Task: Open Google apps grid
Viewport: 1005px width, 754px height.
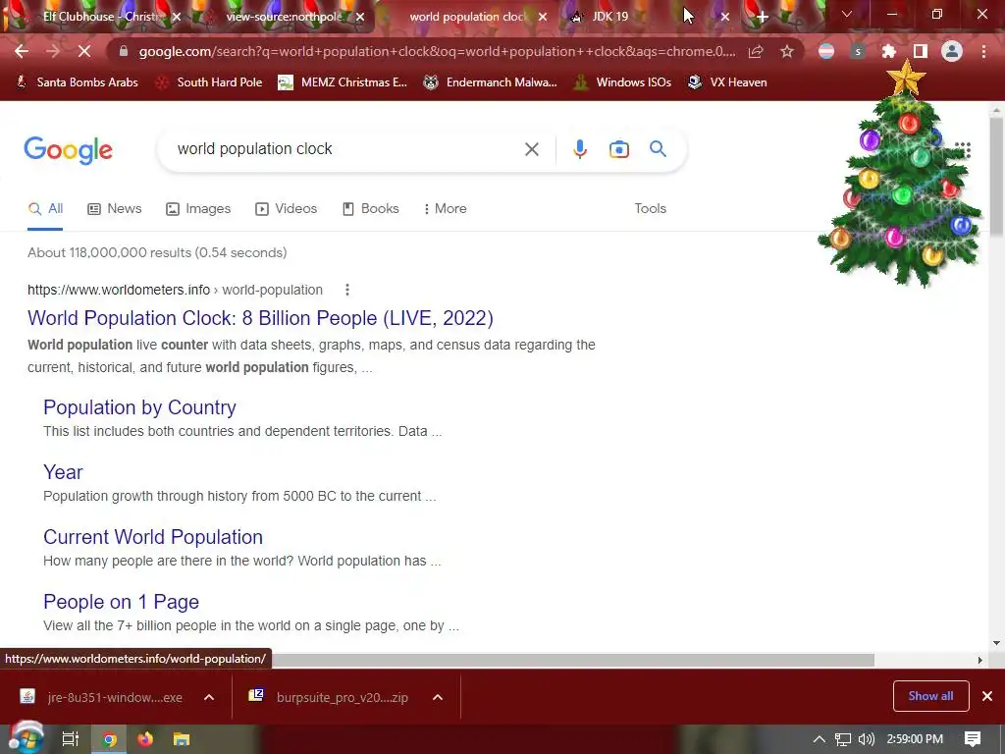Action: click(x=963, y=149)
